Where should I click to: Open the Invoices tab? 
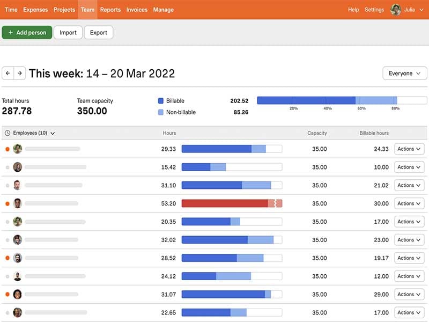point(137,10)
